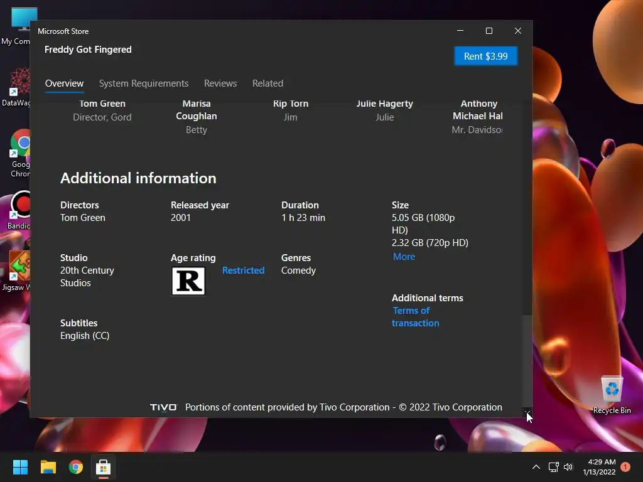The width and height of the screenshot is (643, 482).
Task: Click the Additional information heading
Action: click(138, 178)
